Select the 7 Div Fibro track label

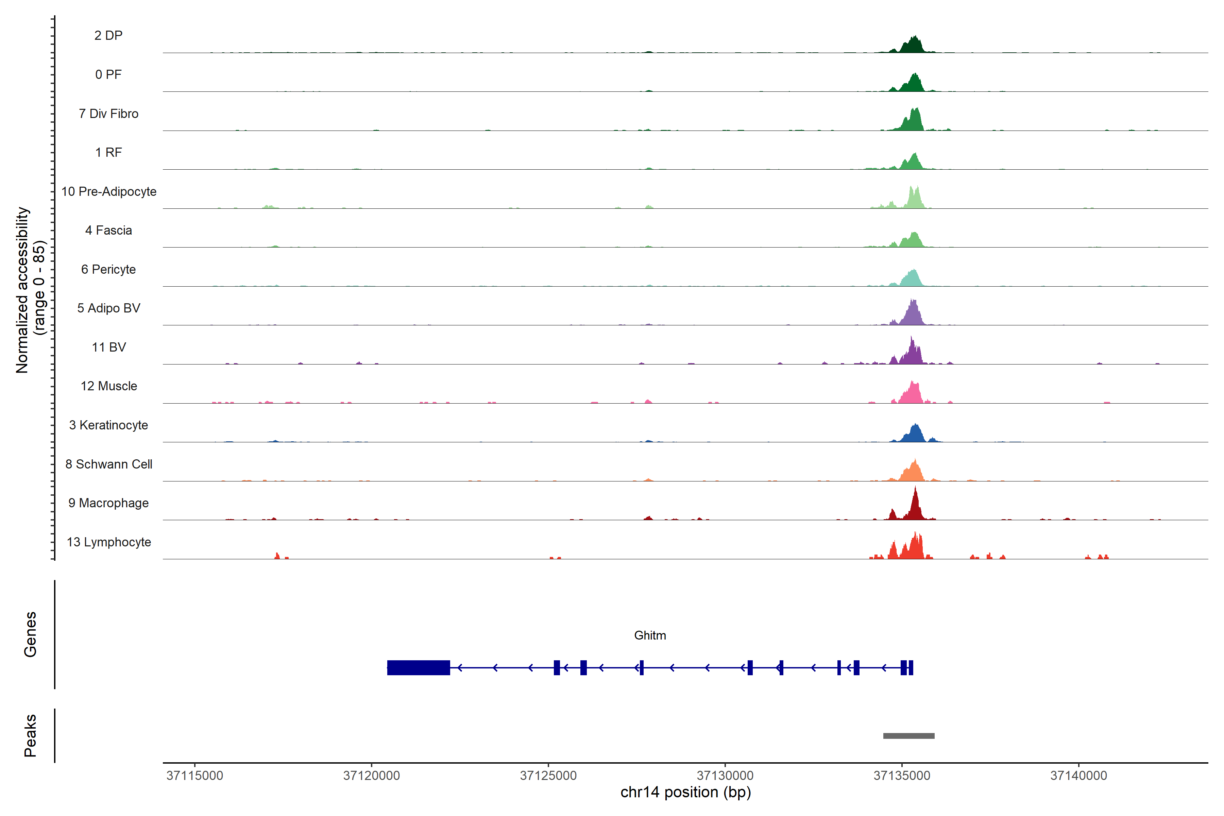(108, 114)
